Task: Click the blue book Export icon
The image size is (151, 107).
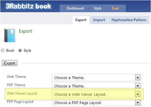Action: 10,35
